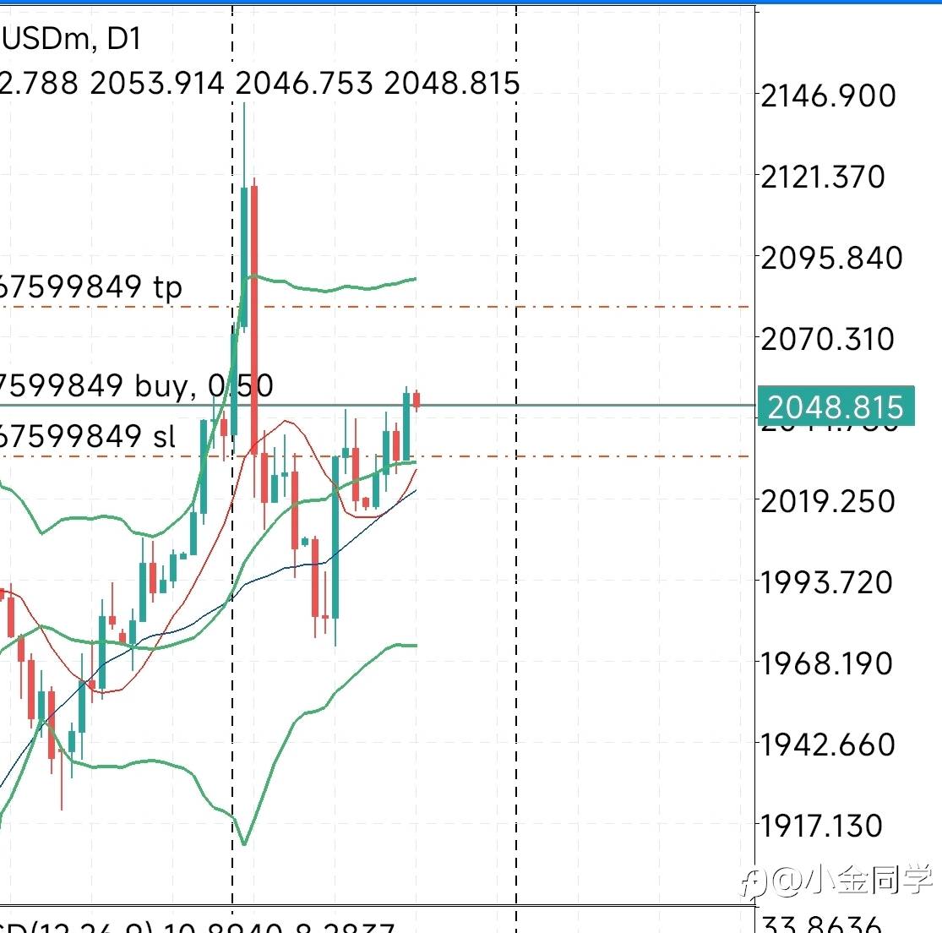Click the 2121.370 price axis label
The image size is (942, 933).
823,177
